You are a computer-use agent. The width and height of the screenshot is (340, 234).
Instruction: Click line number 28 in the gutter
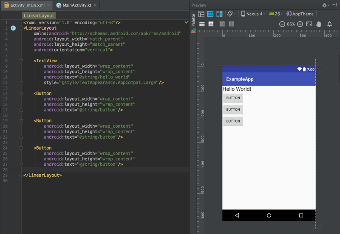pyautogui.click(x=5, y=170)
